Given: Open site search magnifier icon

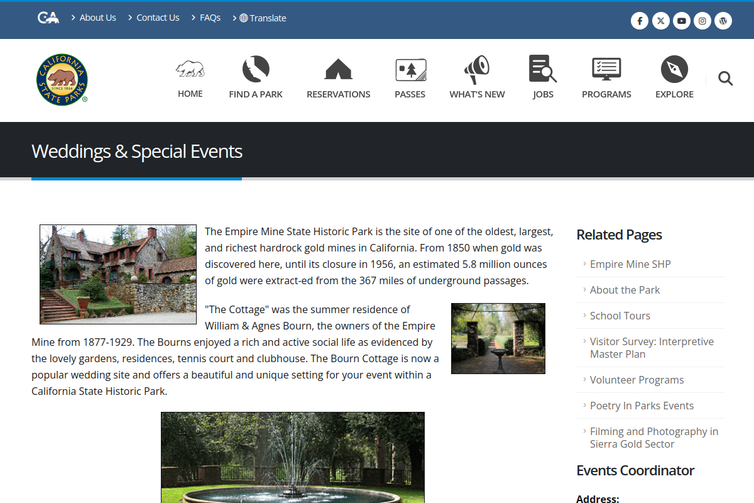Looking at the screenshot, I should pos(726,79).
